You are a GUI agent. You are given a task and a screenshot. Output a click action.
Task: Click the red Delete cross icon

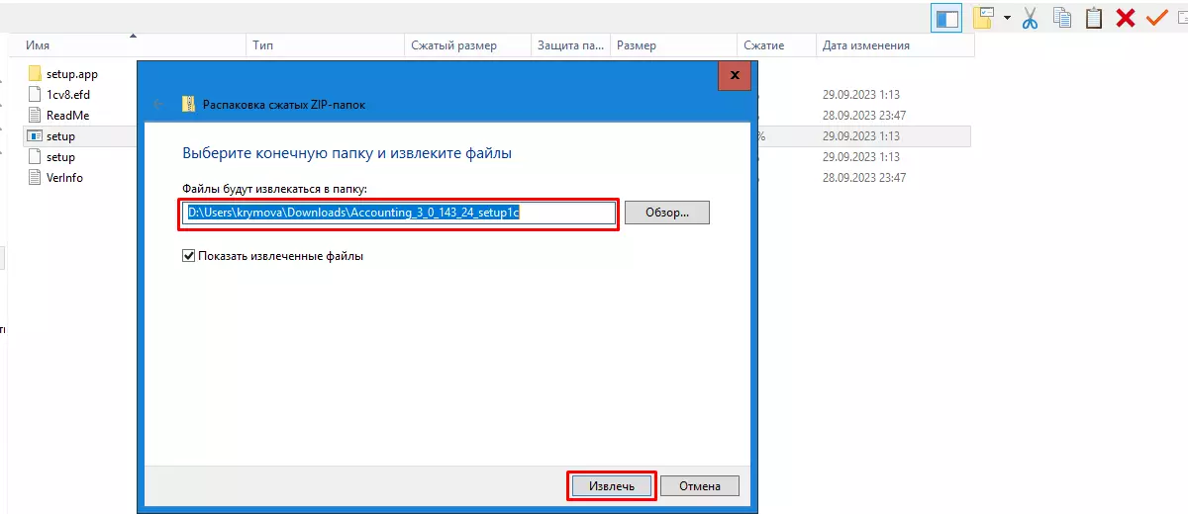click(1125, 18)
